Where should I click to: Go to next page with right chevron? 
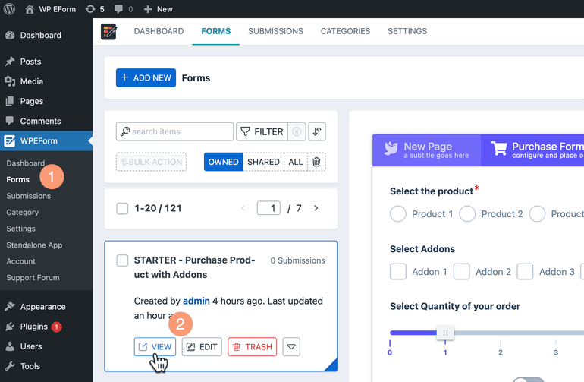[316, 208]
